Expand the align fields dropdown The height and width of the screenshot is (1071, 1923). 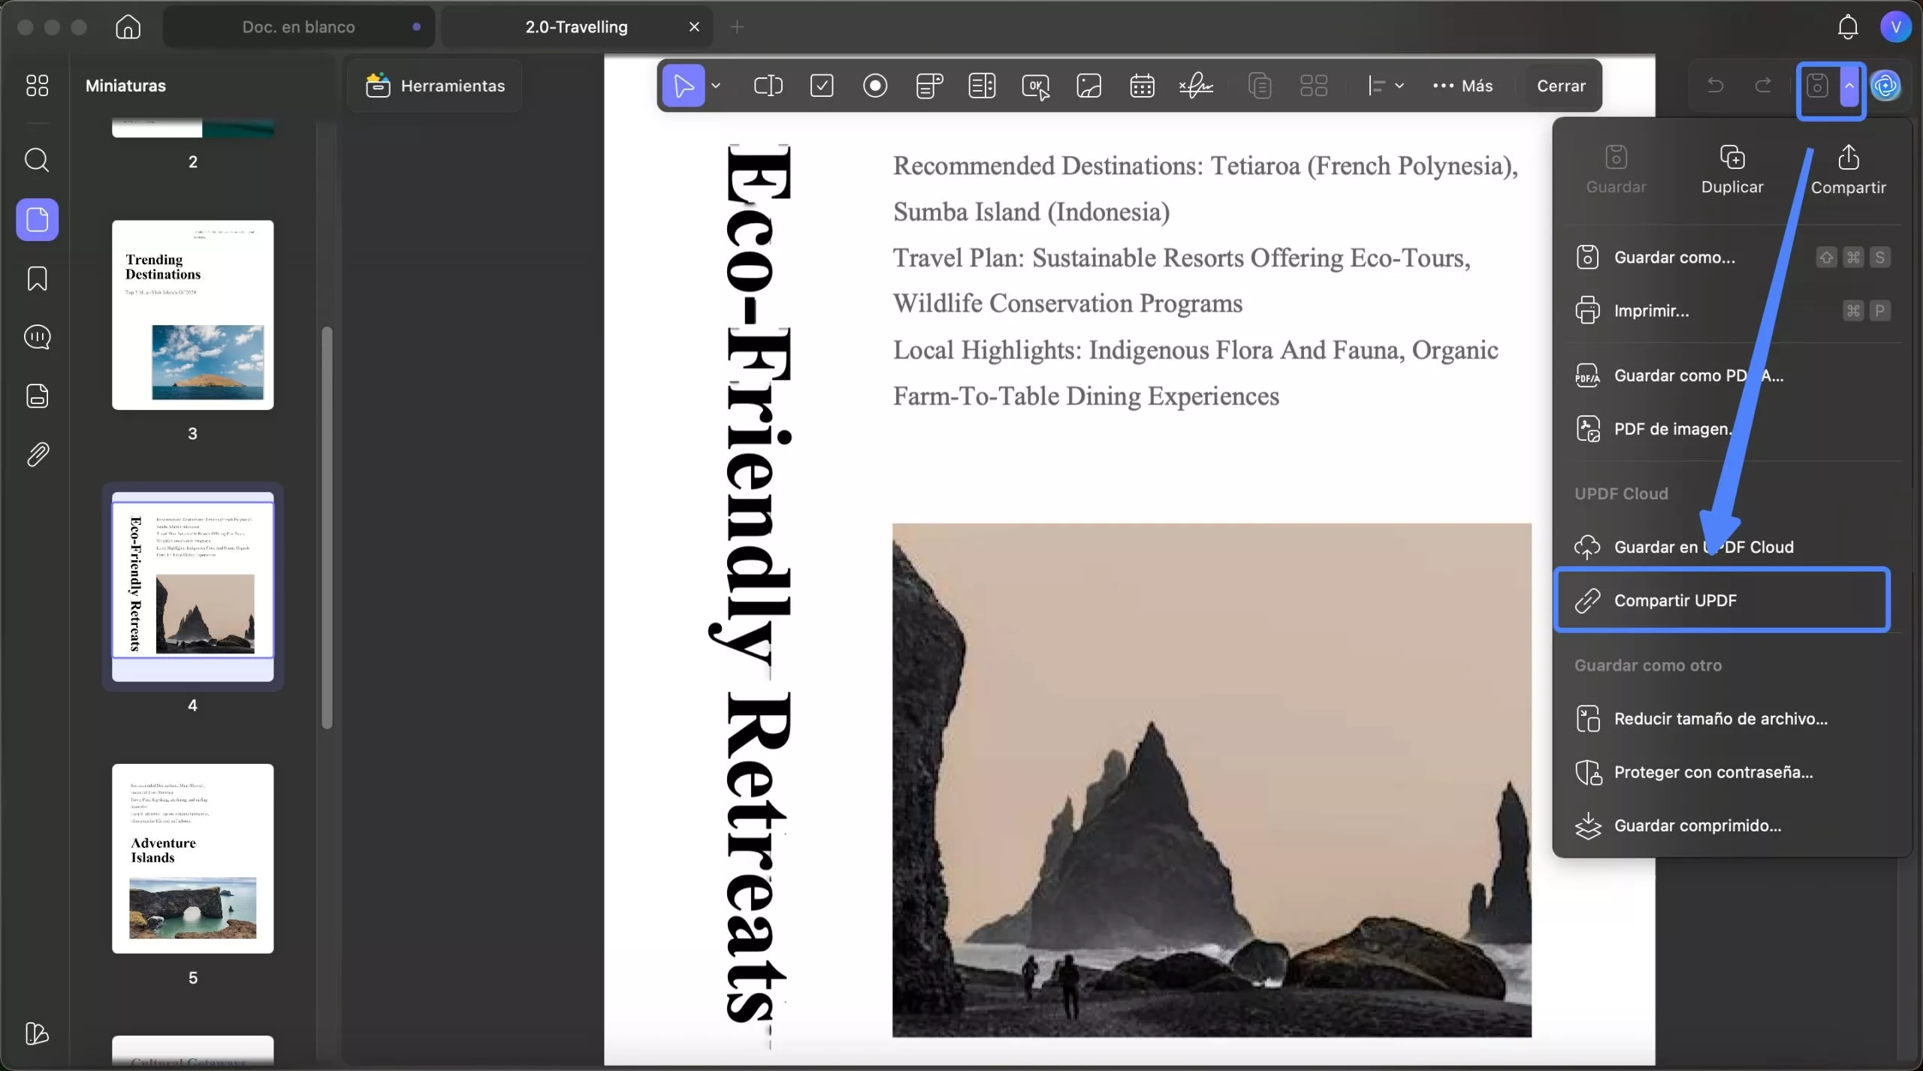[x=1386, y=86]
